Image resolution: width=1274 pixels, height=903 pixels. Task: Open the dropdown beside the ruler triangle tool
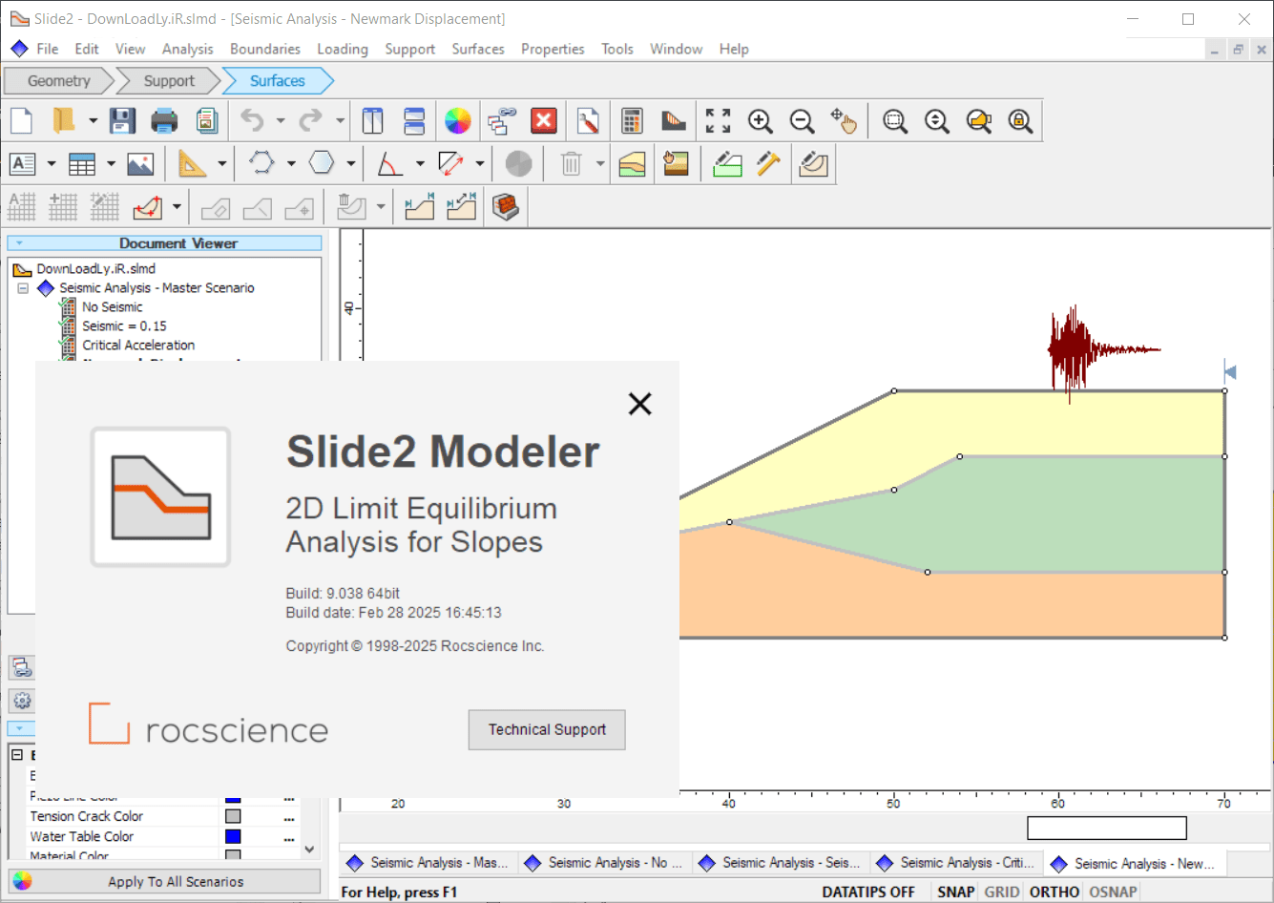tap(221, 164)
